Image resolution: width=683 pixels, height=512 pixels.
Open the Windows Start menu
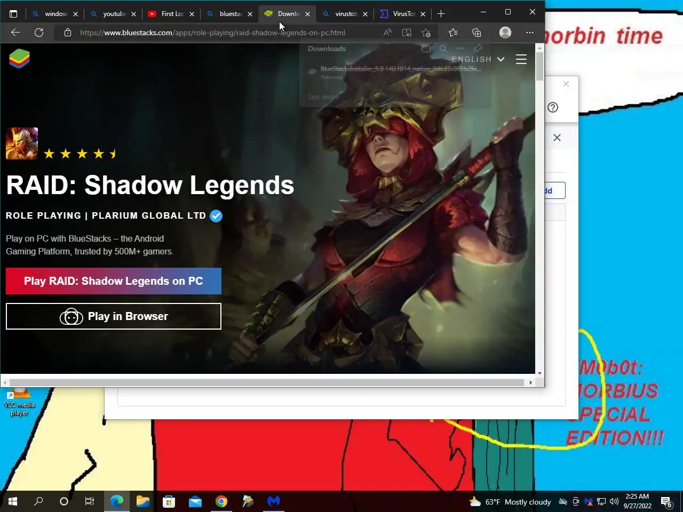tap(13, 501)
